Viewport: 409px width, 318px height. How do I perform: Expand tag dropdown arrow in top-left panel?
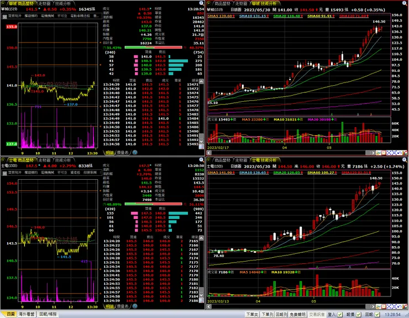(x=4, y=17)
